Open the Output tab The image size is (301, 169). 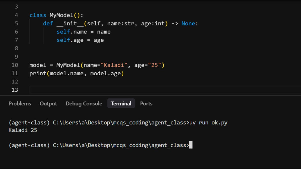(48, 103)
